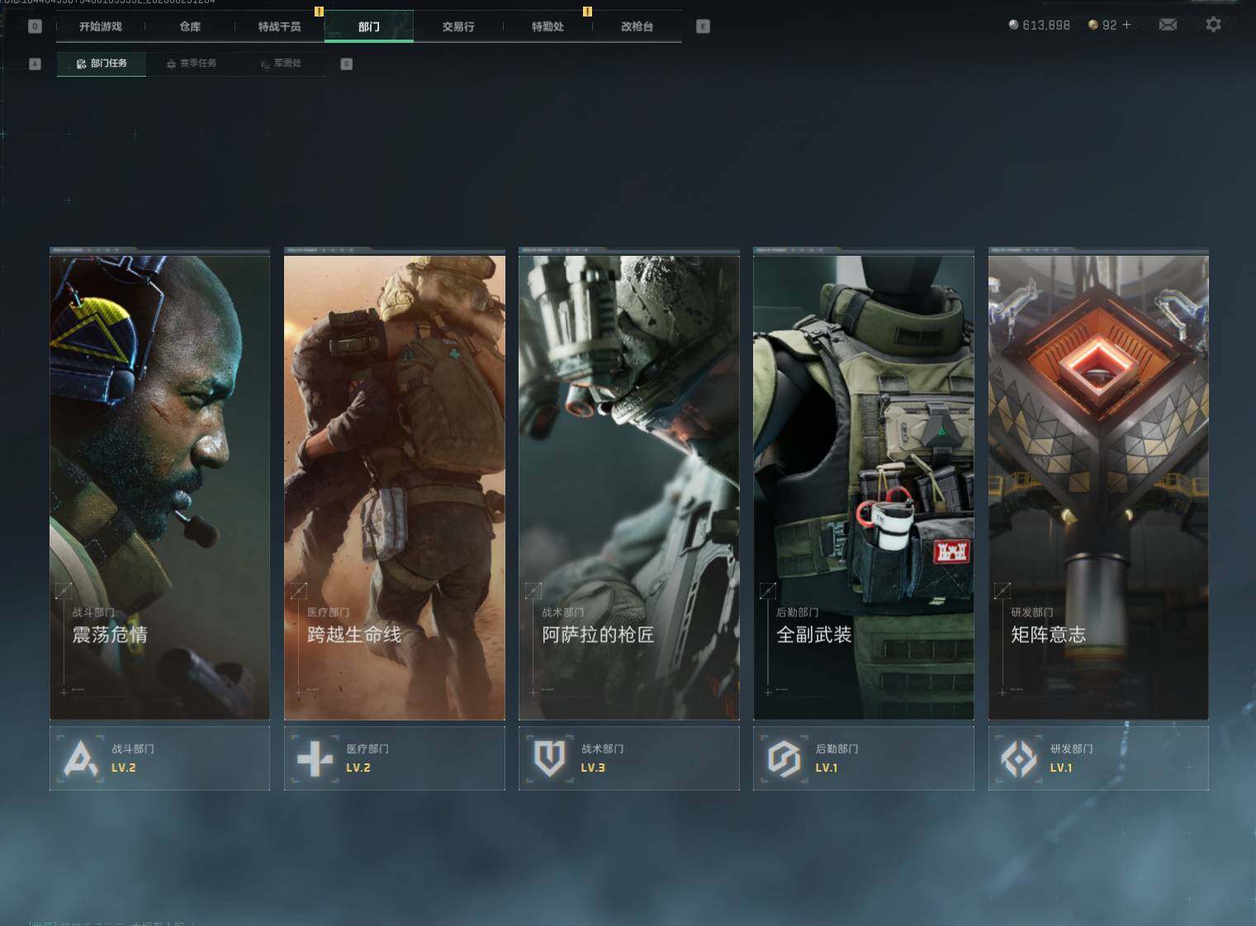1256x926 pixels.
Task: Open the settings gear icon
Action: pos(1213,25)
